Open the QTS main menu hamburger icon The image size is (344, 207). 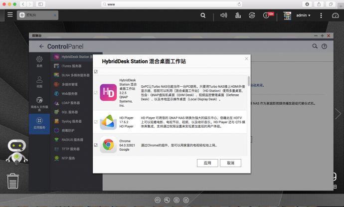click(x=10, y=14)
